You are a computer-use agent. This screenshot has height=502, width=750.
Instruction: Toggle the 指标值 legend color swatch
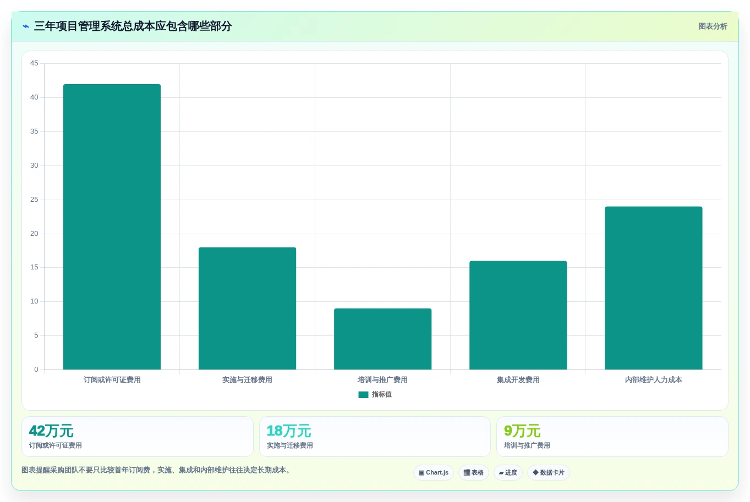363,395
